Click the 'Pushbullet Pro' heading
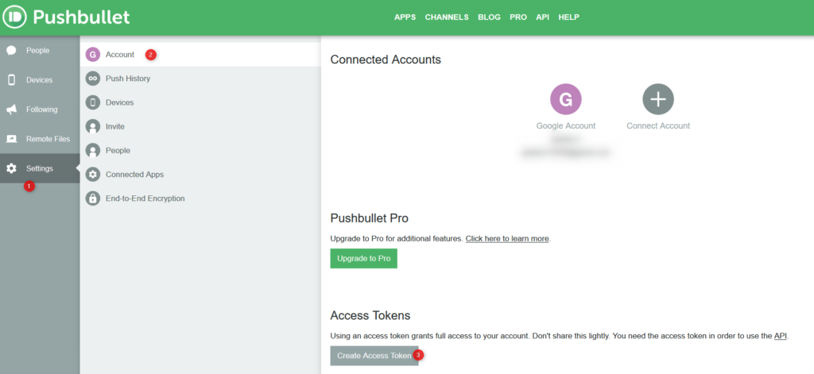 click(x=369, y=218)
